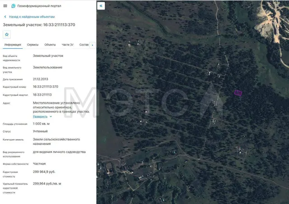The image size is (289, 204).
Task: Click the Вид объекта недвижимости label
Action: (11, 58)
